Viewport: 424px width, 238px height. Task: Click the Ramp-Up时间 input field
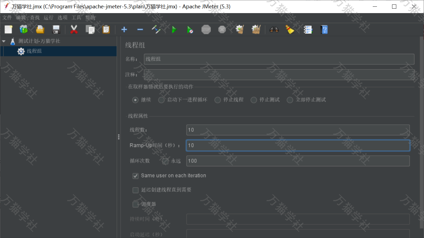[x=298, y=145]
